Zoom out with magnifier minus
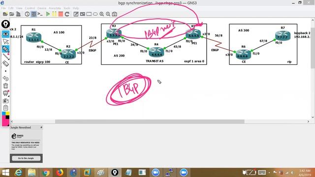 [108, 14]
